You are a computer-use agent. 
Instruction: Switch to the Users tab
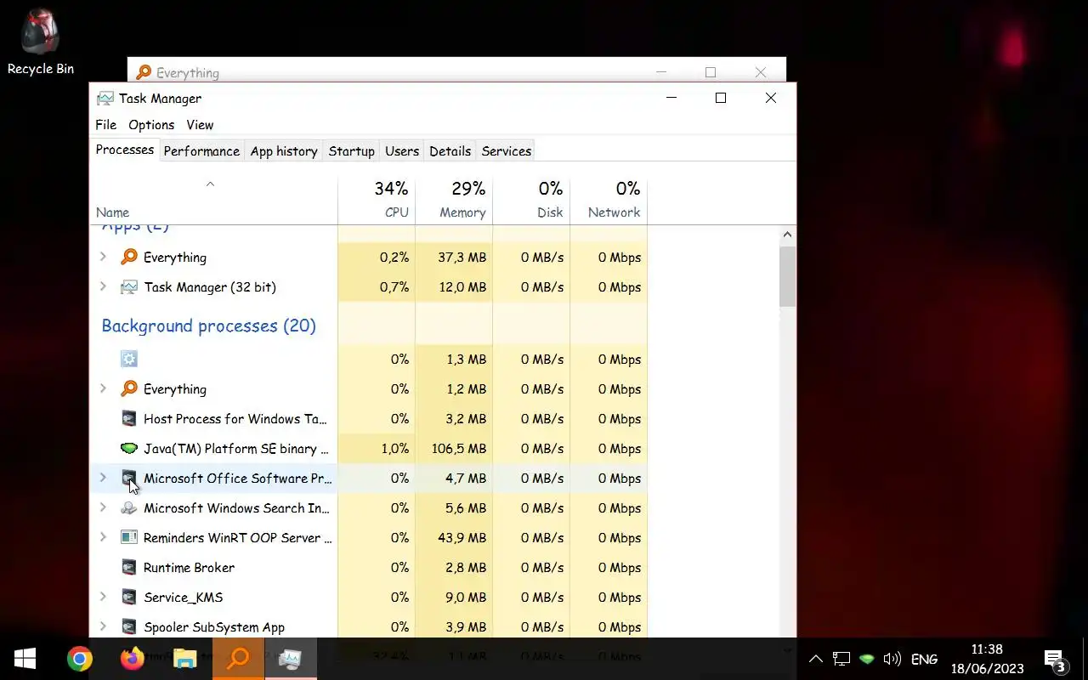click(x=402, y=151)
